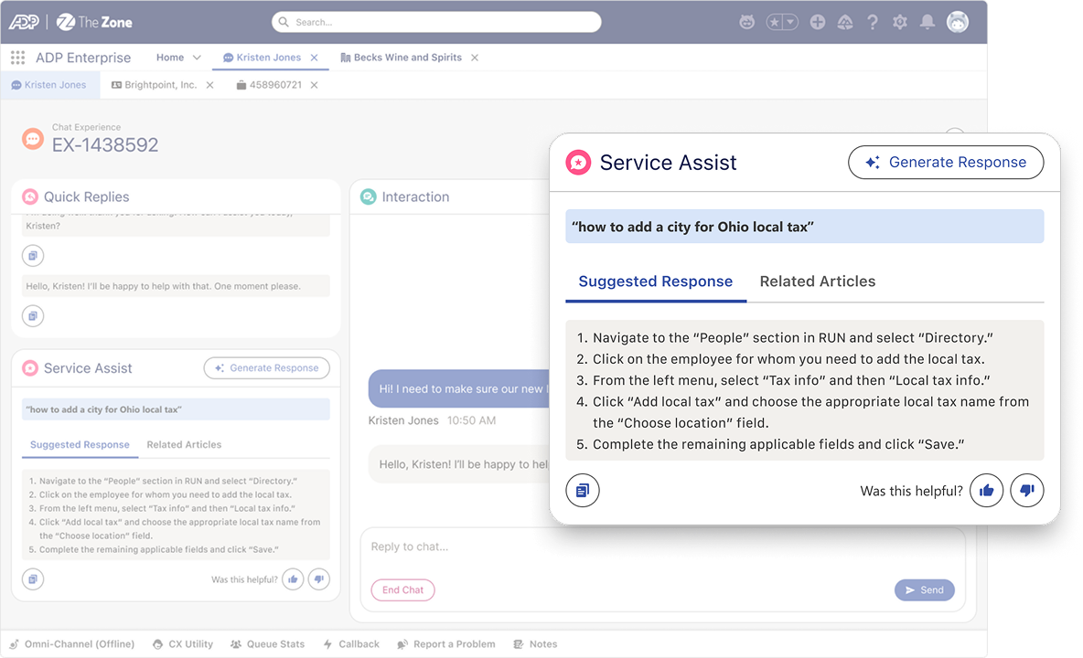Click the notifications bell icon
Image resolution: width=1083 pixels, height=658 pixels.
click(928, 22)
